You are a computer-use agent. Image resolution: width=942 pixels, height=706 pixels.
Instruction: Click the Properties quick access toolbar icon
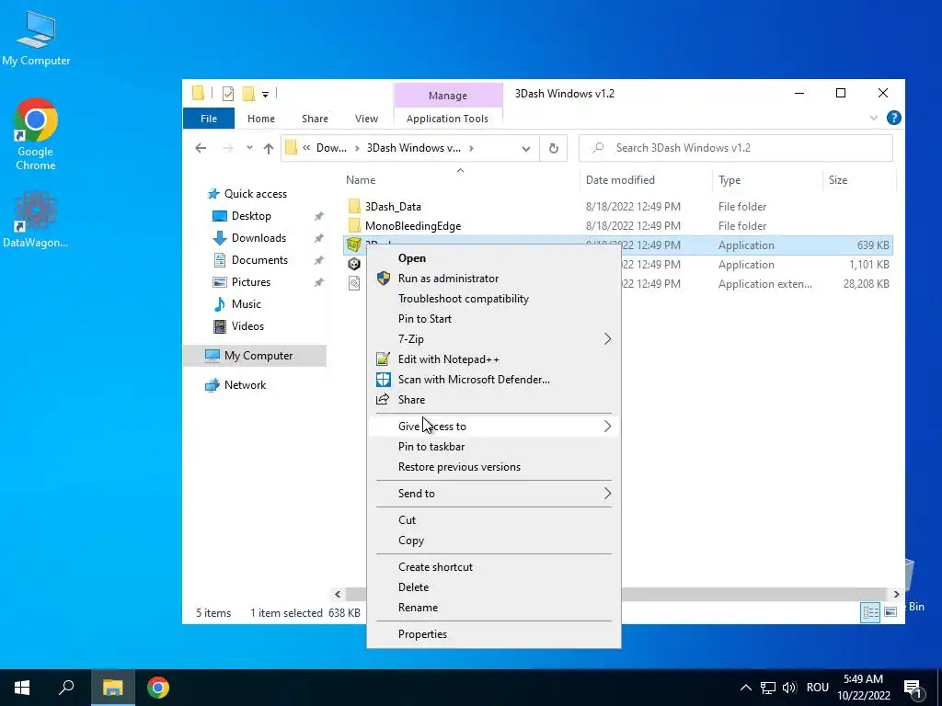pyautogui.click(x=228, y=94)
